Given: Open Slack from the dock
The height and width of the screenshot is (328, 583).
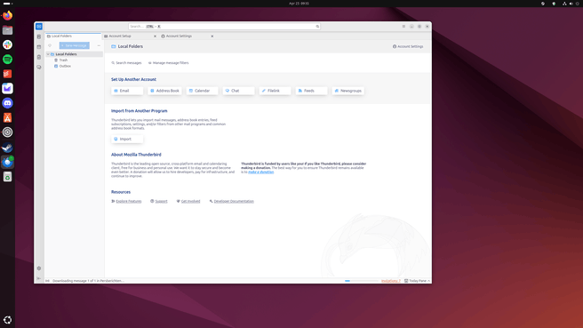Looking at the screenshot, I should pos(7,44).
